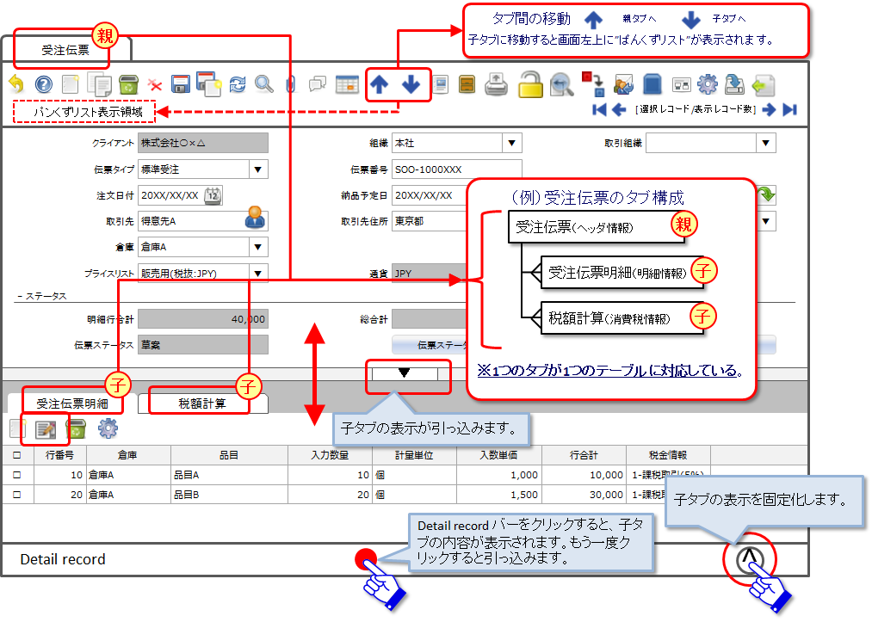Open record search with the magnifier icon
The image size is (872, 622).
264,84
